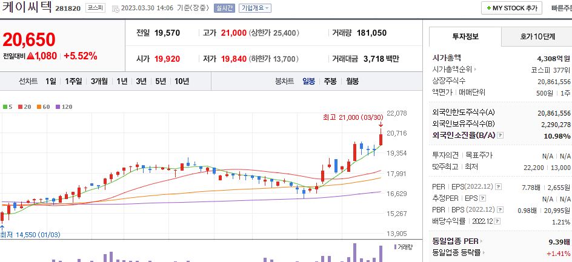Click the +5.52% change rate
This screenshot has height=262, width=572.
pyautogui.click(x=80, y=56)
